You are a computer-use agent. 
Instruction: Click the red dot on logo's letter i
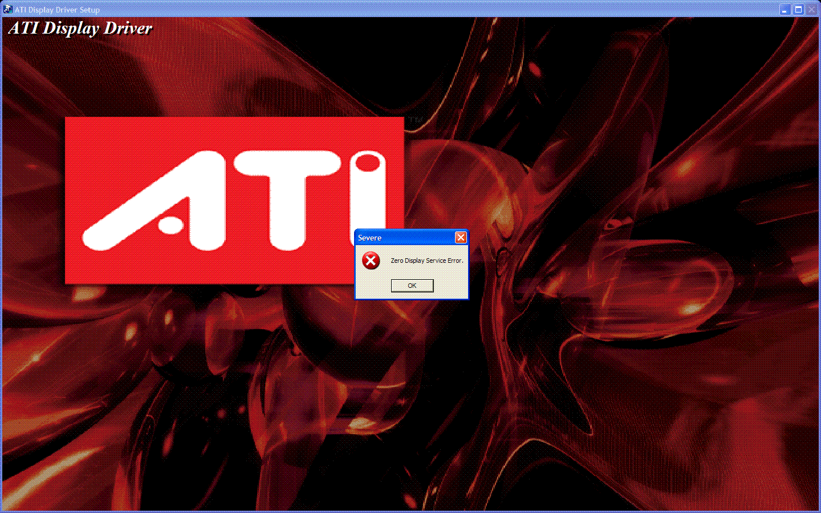(x=368, y=164)
